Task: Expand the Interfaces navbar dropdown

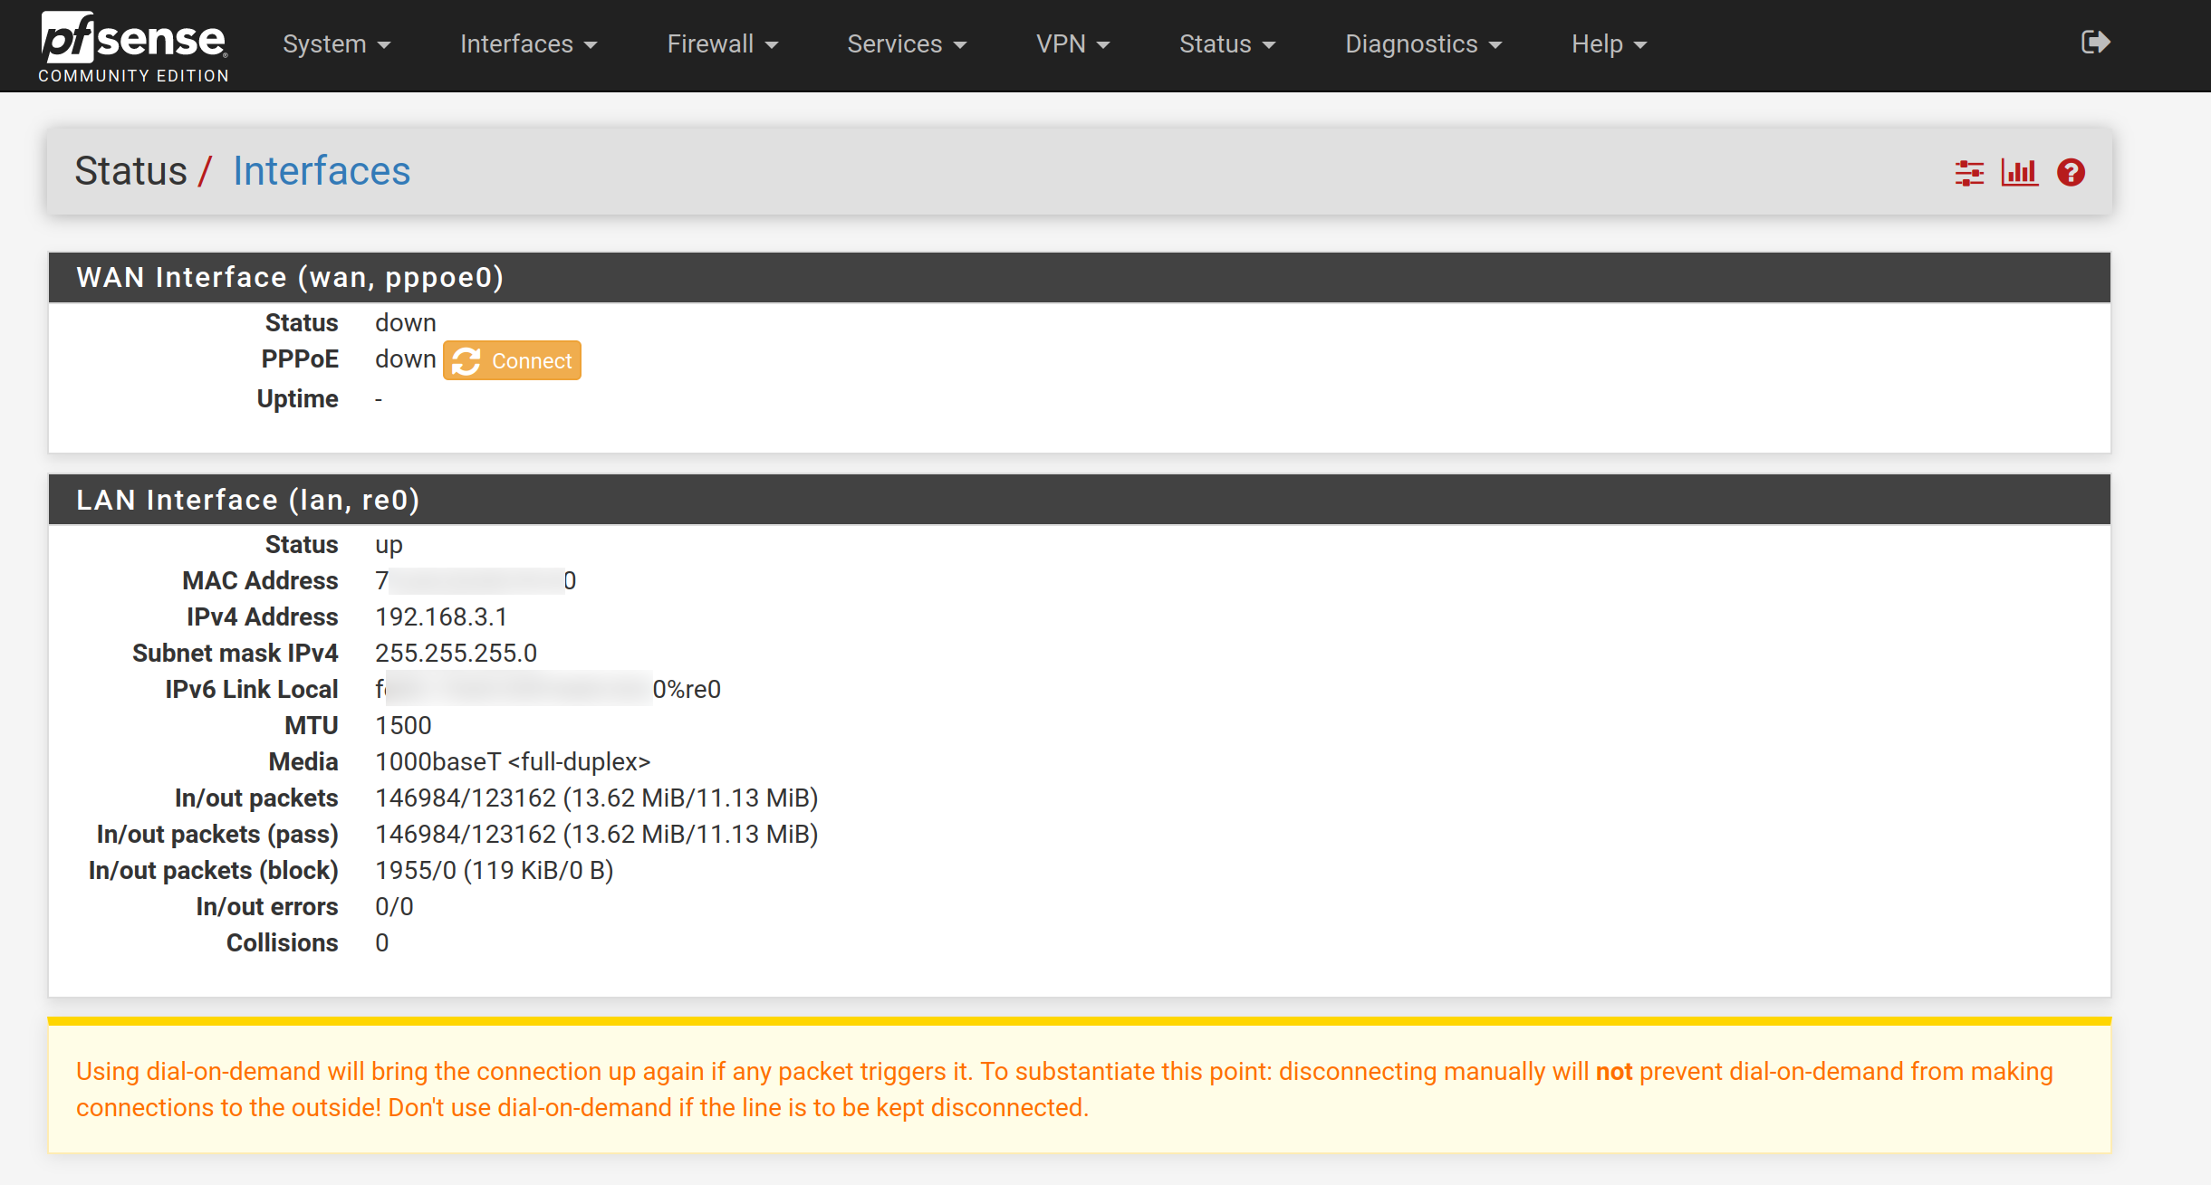Action: [528, 43]
